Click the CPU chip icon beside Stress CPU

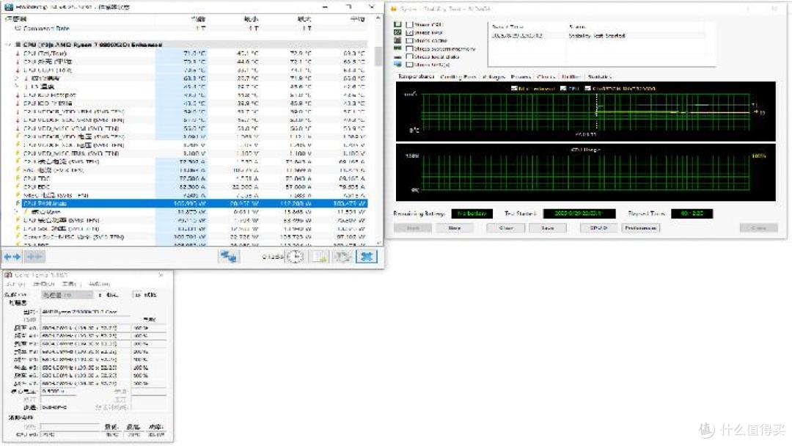pyautogui.click(x=397, y=24)
